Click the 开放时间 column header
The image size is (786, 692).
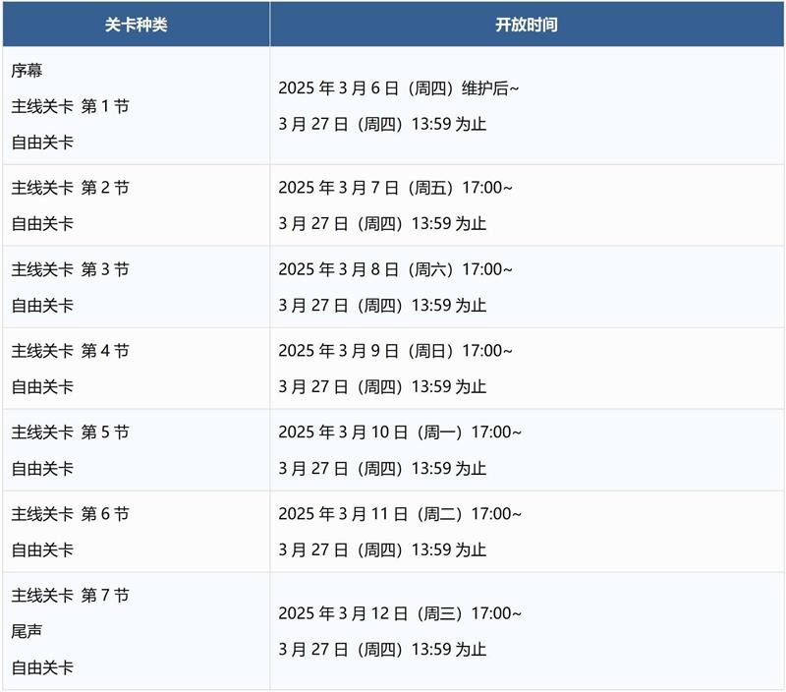click(527, 25)
